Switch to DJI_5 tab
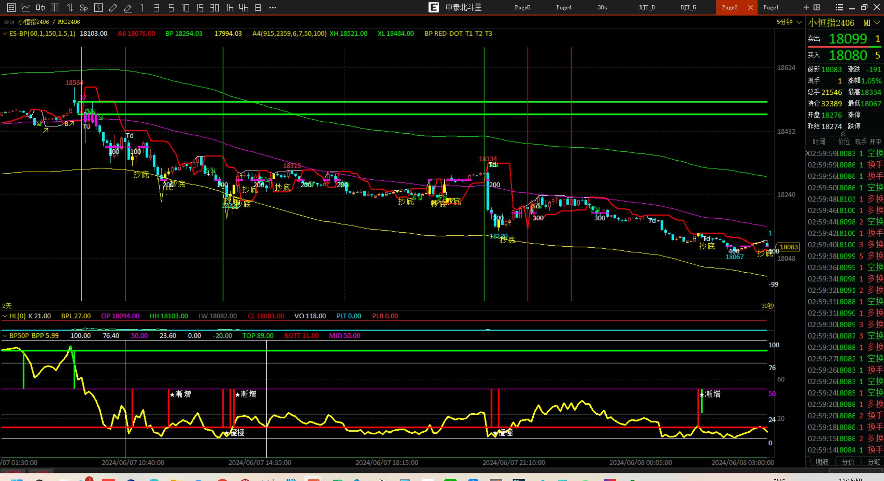884x481 pixels. 688,7
